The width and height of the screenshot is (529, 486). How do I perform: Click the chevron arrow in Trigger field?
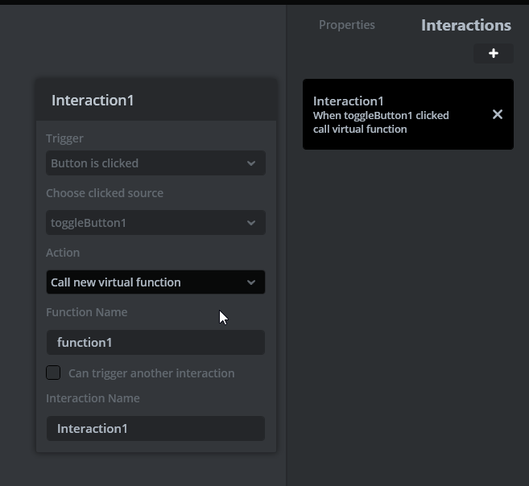tap(251, 163)
